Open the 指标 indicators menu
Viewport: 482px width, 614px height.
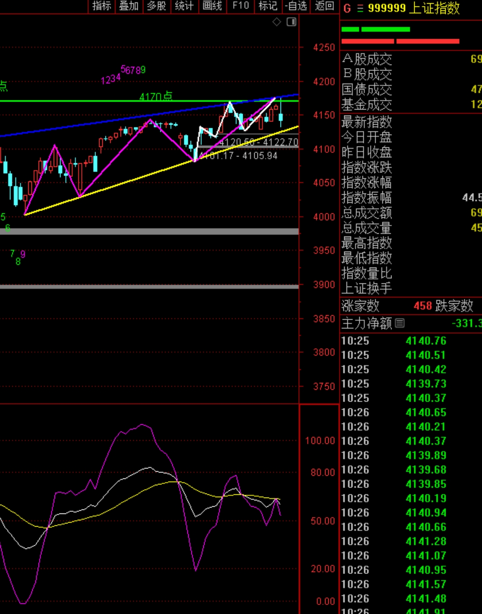click(x=101, y=6)
